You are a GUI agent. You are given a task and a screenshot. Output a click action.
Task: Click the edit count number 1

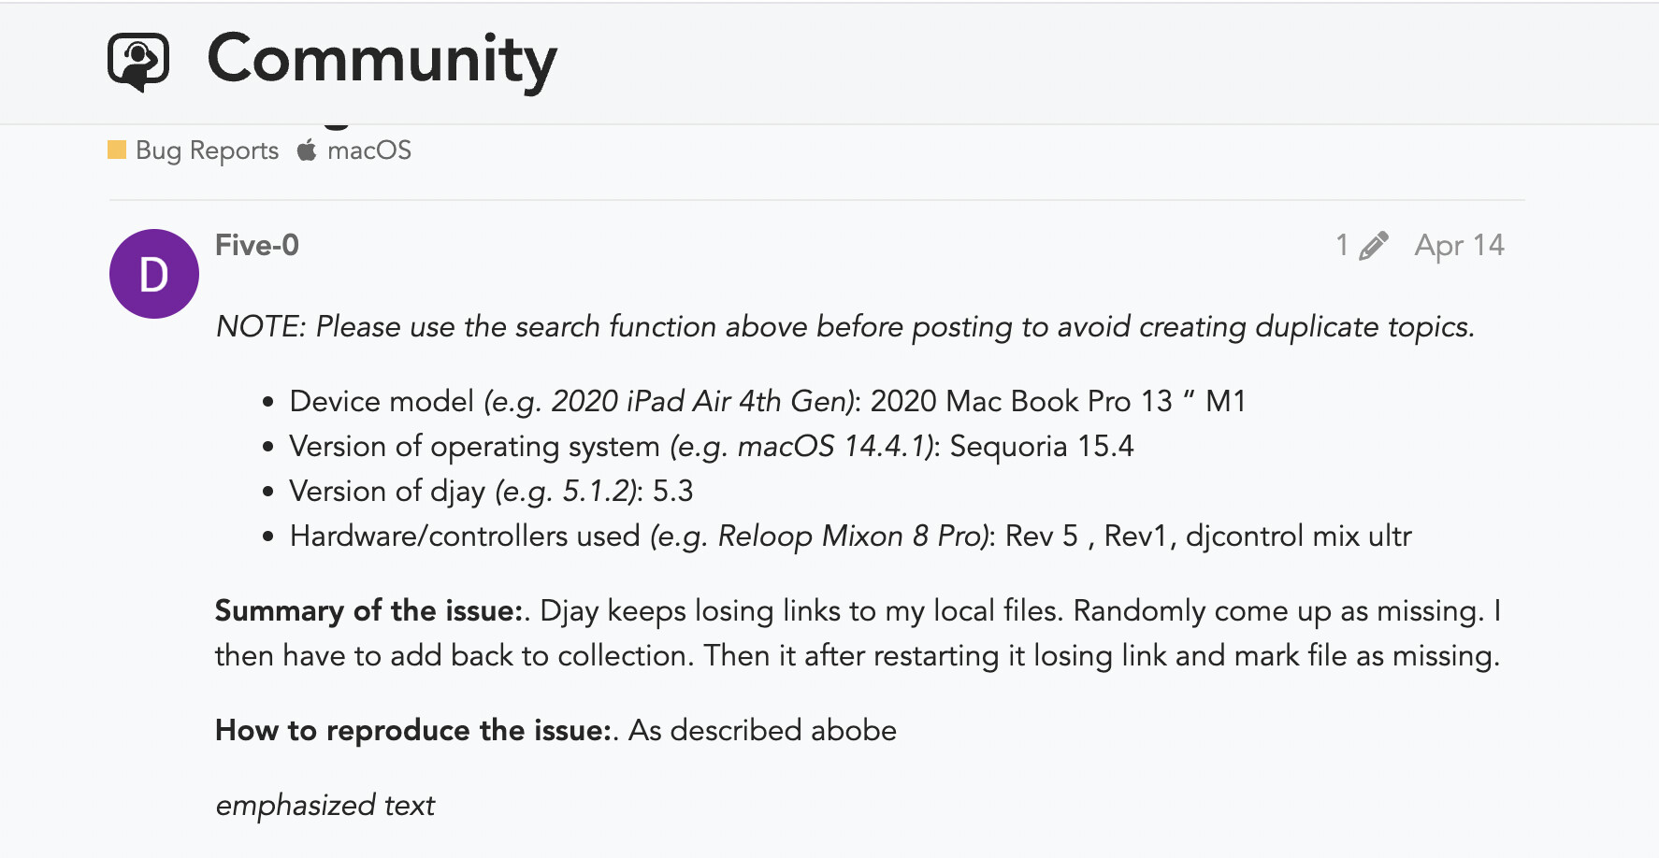(1342, 245)
